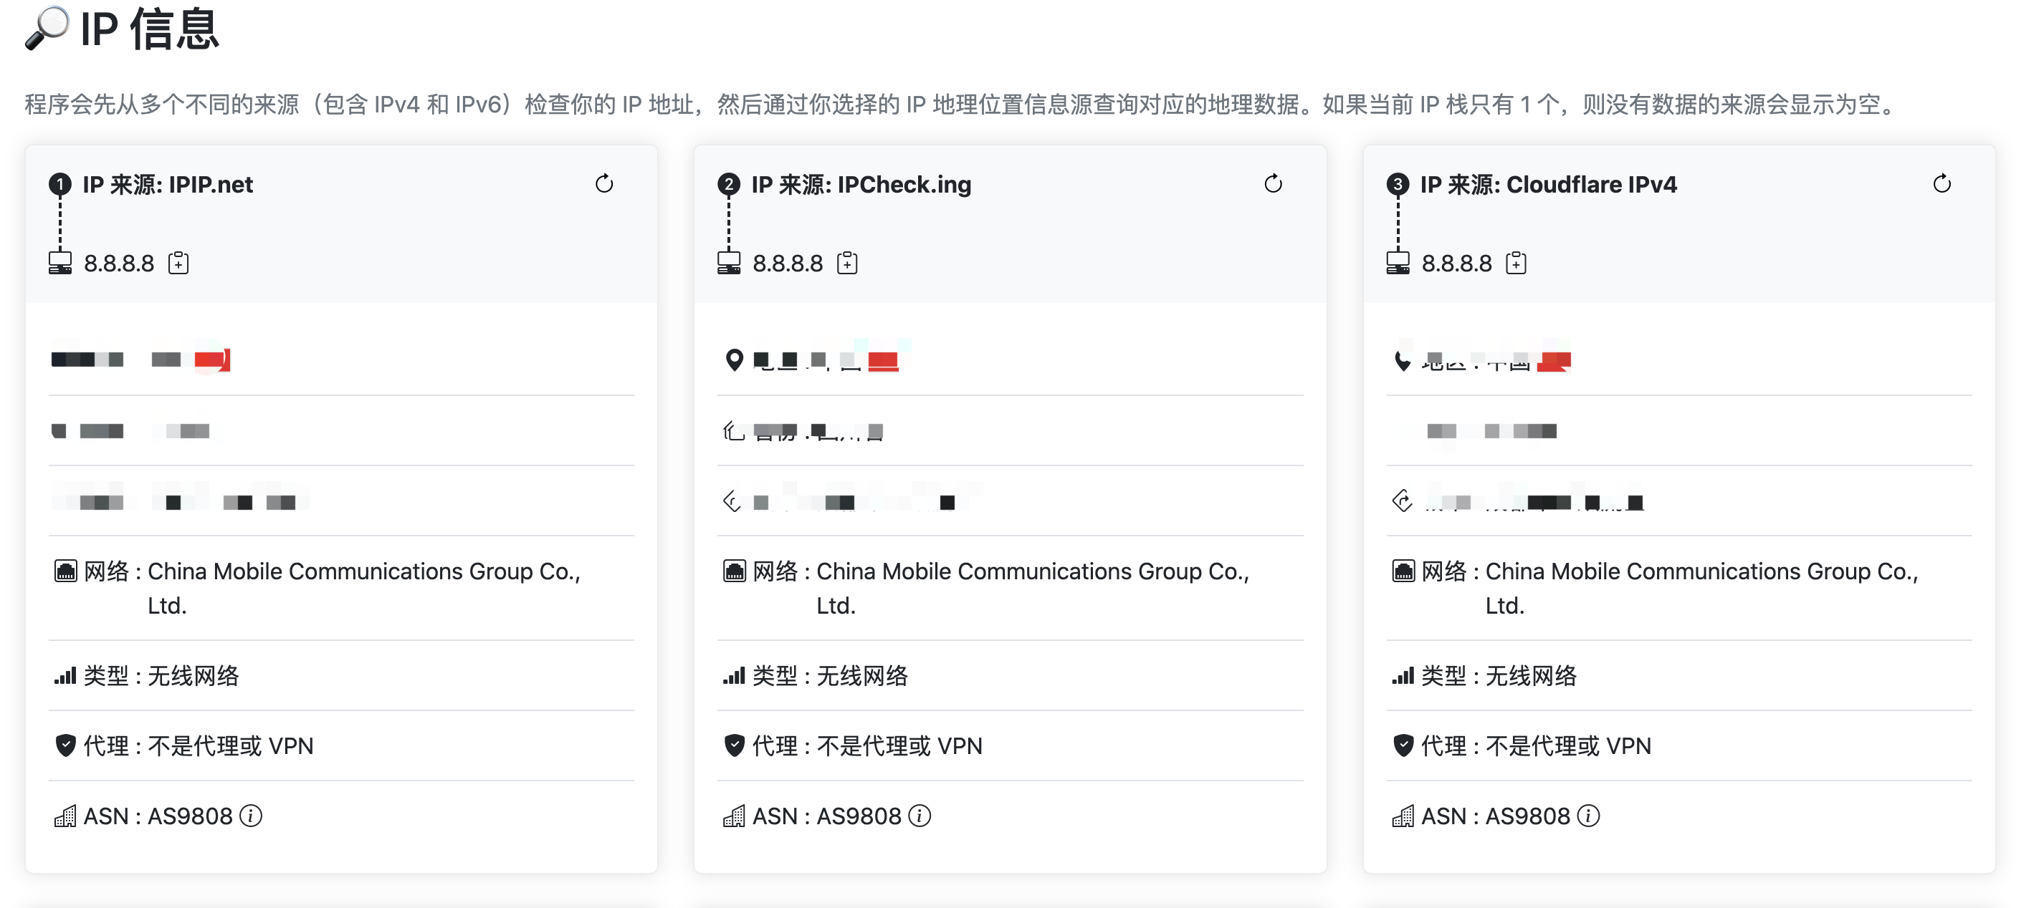Copy the IP address from the IPCheck.ing card
Viewport: 2044px width, 908px height.
coord(847,263)
